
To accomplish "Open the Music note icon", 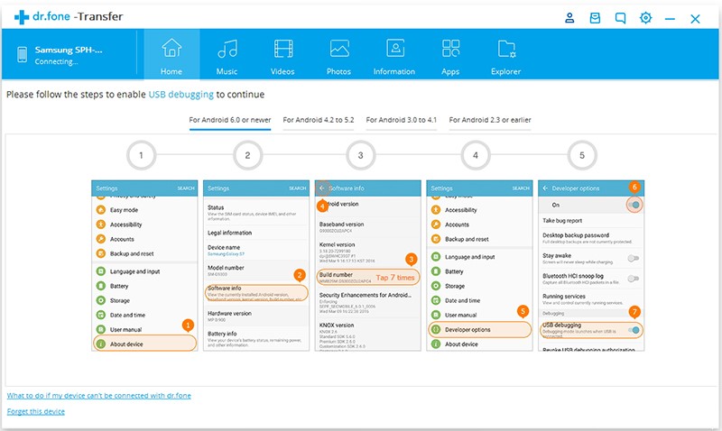I will tap(227, 49).
